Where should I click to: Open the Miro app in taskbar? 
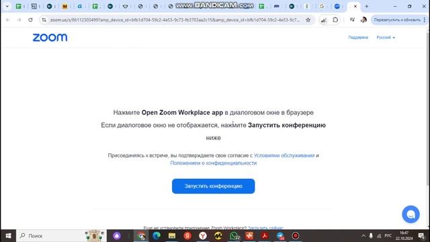pyautogui.click(x=218, y=236)
